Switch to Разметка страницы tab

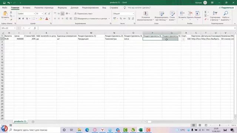[x=44, y=8]
